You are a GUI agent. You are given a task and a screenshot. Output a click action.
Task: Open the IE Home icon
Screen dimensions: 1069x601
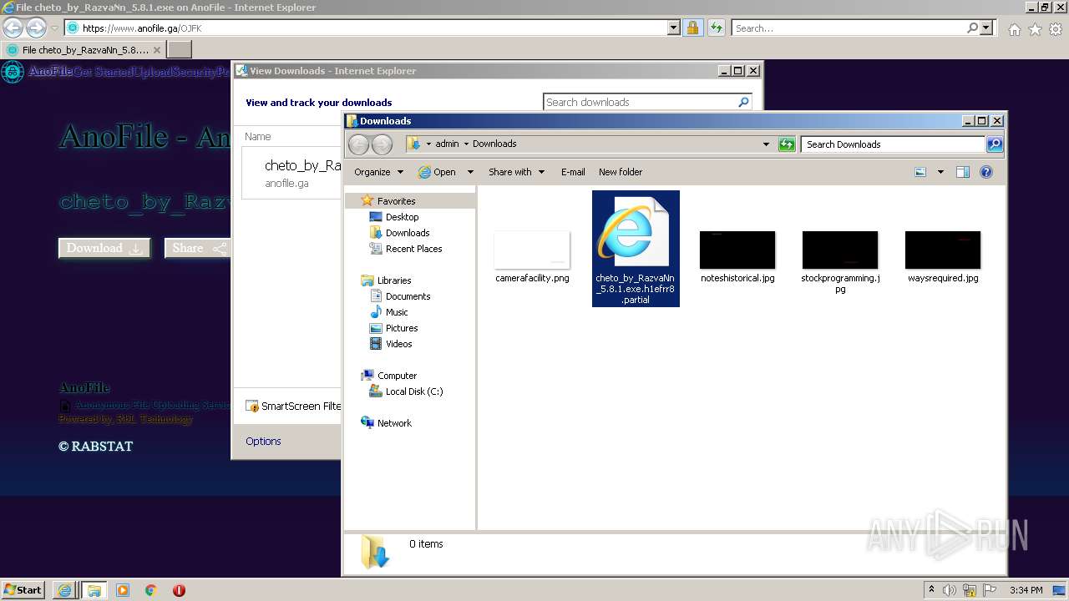1014,29
